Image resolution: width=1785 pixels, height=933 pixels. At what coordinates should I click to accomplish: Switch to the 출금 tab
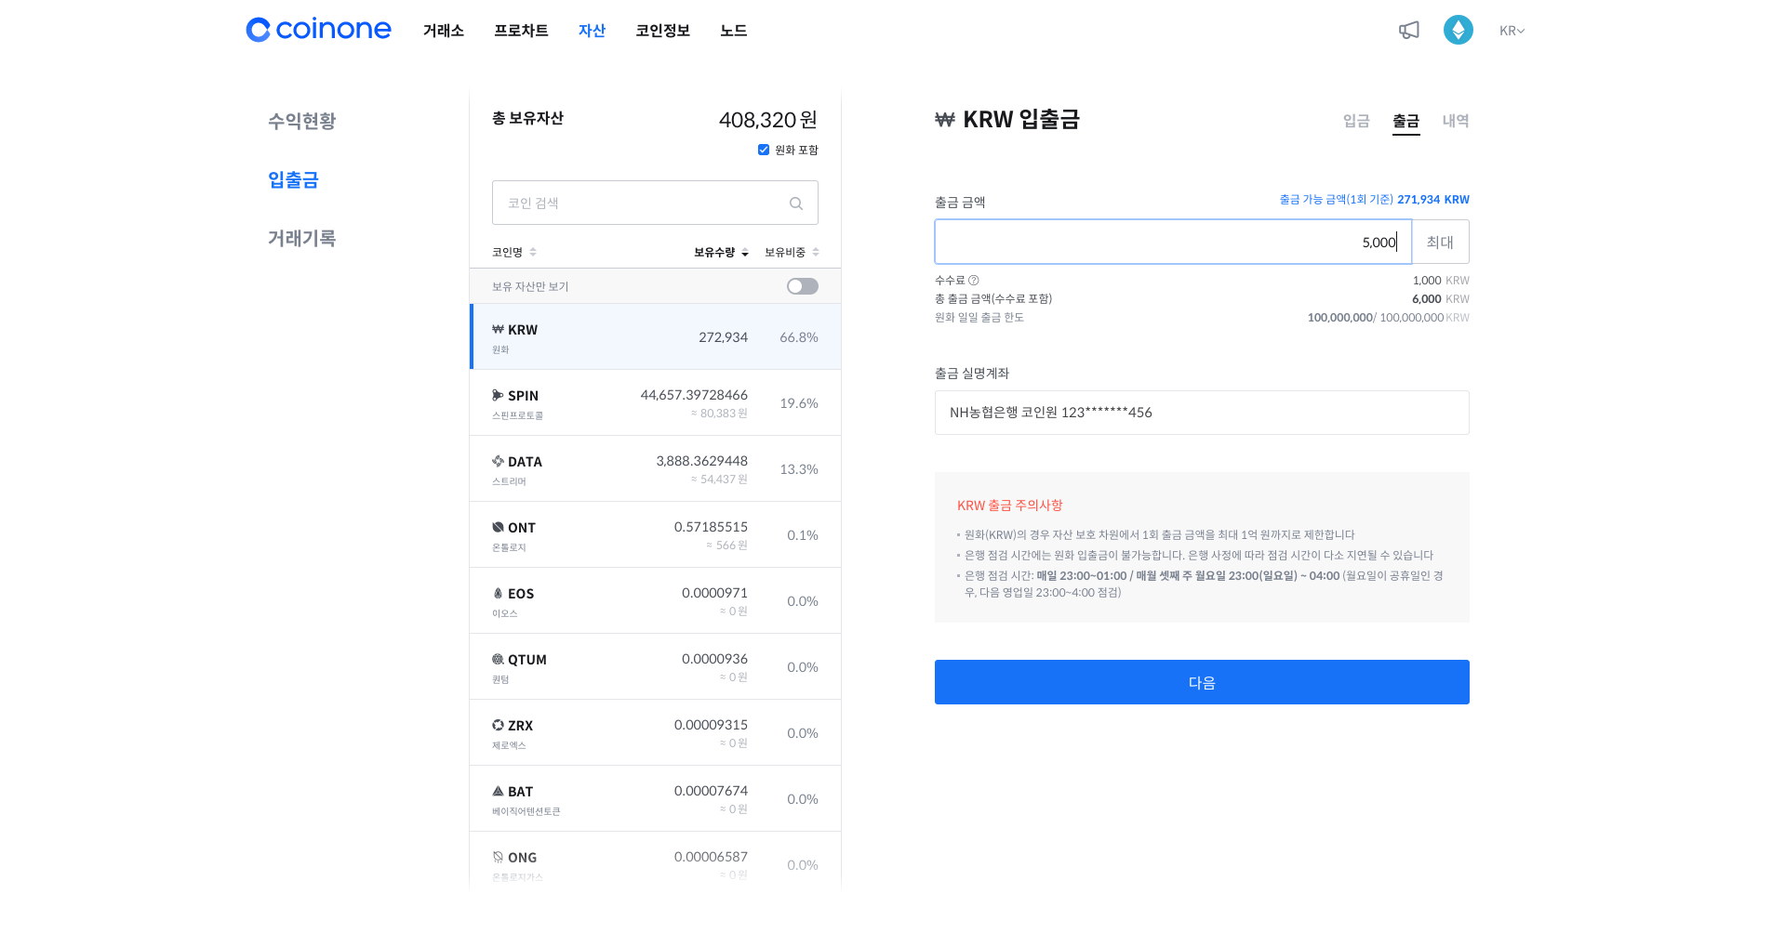(x=1405, y=121)
